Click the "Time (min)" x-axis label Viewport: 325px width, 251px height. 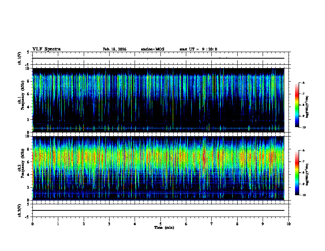[164, 228]
